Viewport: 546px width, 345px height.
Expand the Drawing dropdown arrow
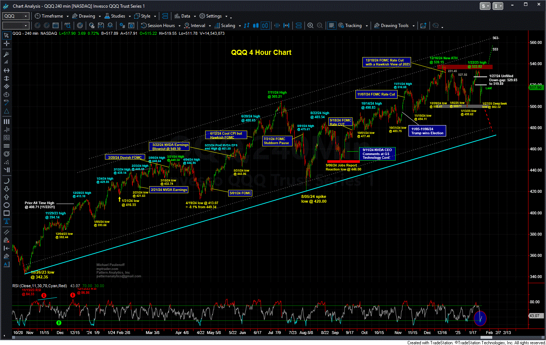click(99, 16)
